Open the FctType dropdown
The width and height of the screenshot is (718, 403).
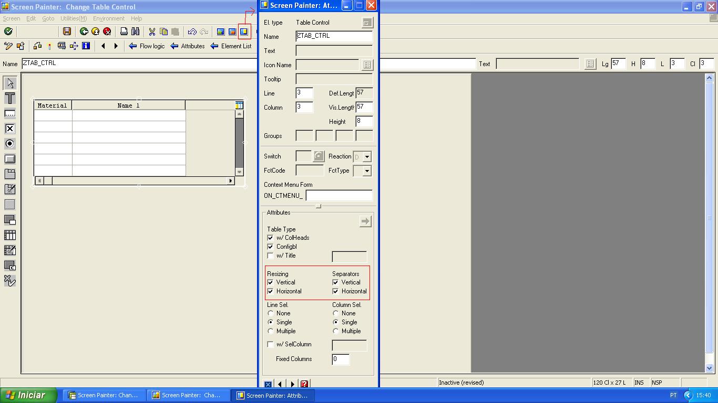[x=368, y=171]
